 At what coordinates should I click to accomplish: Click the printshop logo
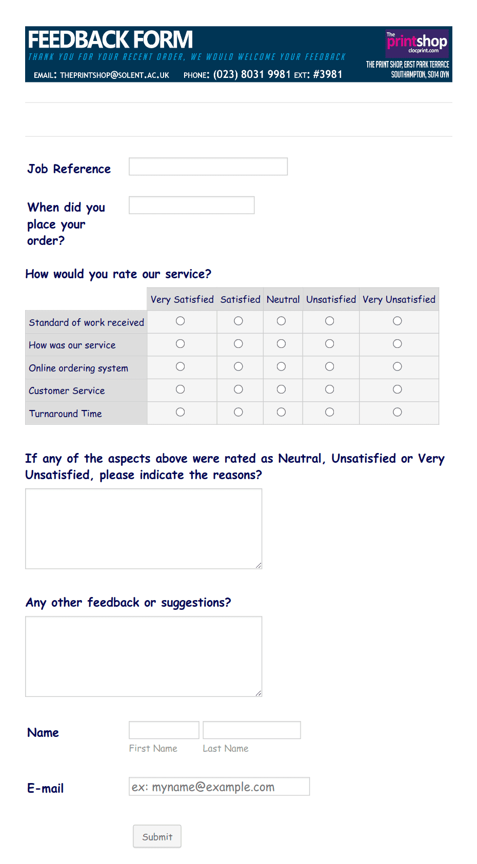pyautogui.click(x=416, y=44)
